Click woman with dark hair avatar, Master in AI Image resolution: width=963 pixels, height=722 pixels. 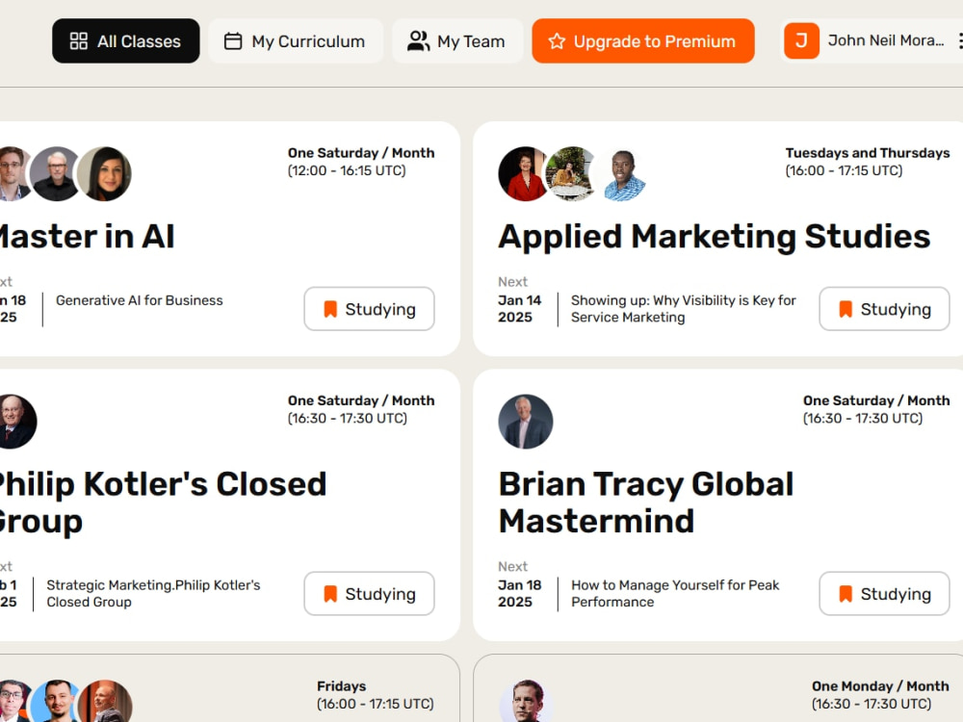(x=104, y=173)
